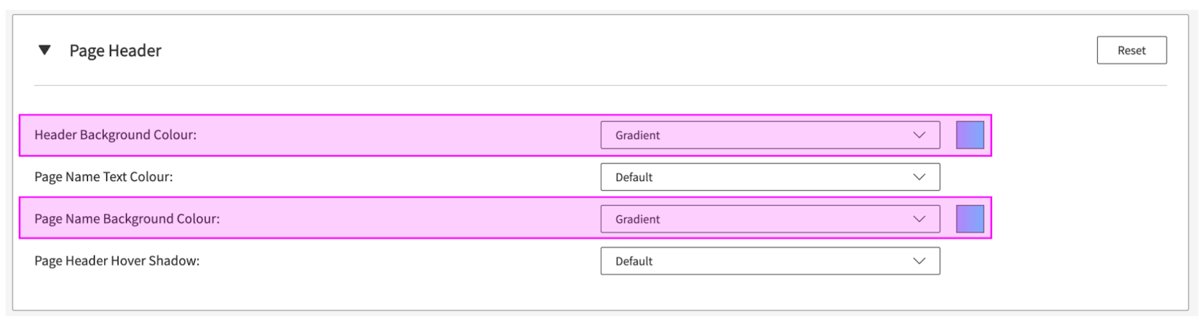Click Gradient value in Header Background Colour
This screenshot has width=1199, height=323.
click(x=638, y=135)
